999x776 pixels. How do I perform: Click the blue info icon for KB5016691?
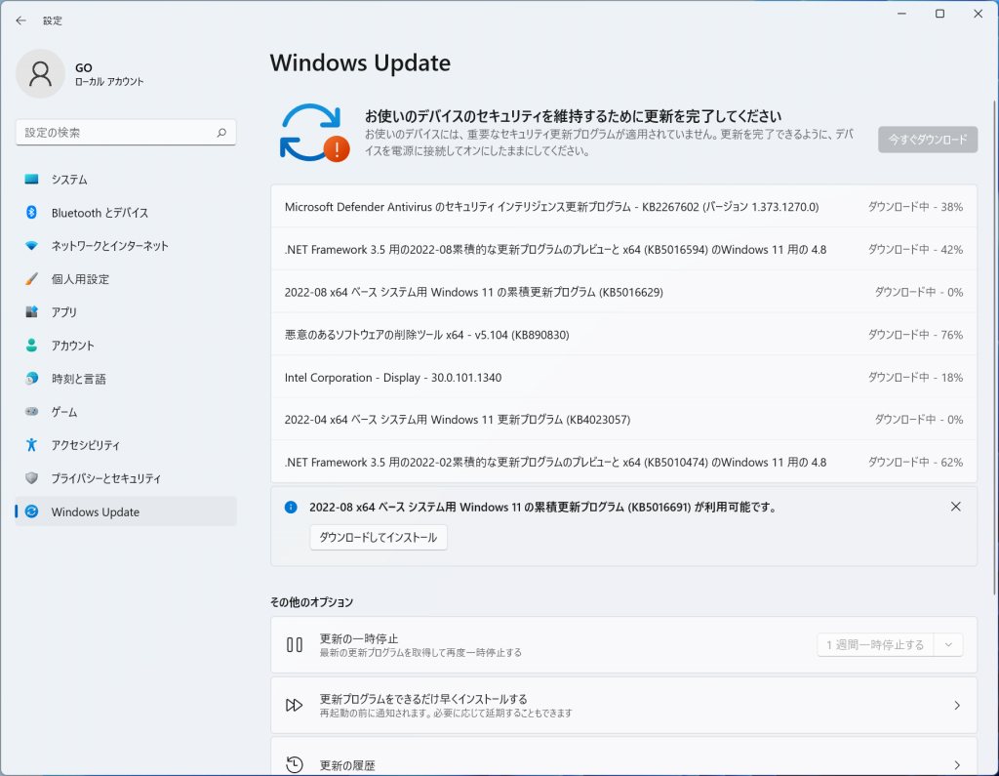291,507
